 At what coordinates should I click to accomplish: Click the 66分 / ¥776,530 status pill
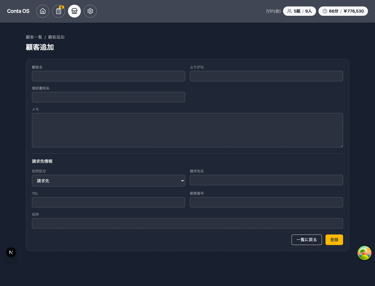click(x=343, y=11)
